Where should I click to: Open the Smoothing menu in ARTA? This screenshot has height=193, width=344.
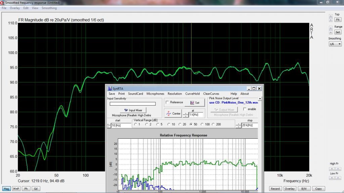49,8
